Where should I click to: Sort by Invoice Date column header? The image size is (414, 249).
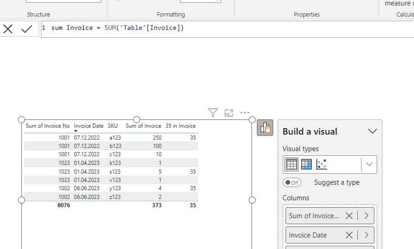88,126
